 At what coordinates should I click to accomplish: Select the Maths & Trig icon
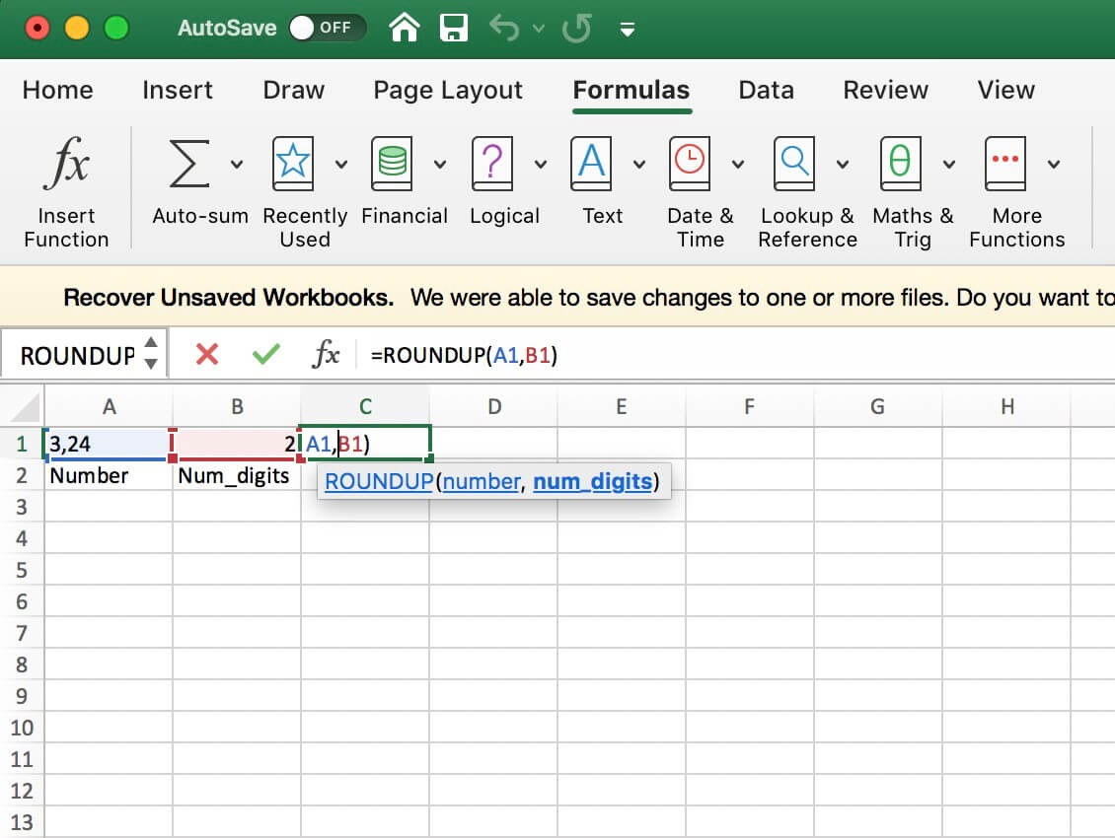[899, 163]
